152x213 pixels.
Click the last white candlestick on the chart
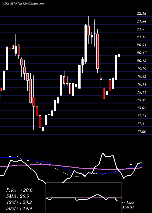(x=119, y=55)
